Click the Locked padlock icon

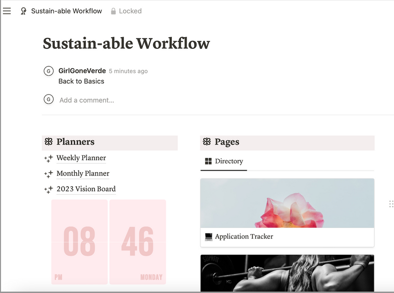[x=113, y=11]
